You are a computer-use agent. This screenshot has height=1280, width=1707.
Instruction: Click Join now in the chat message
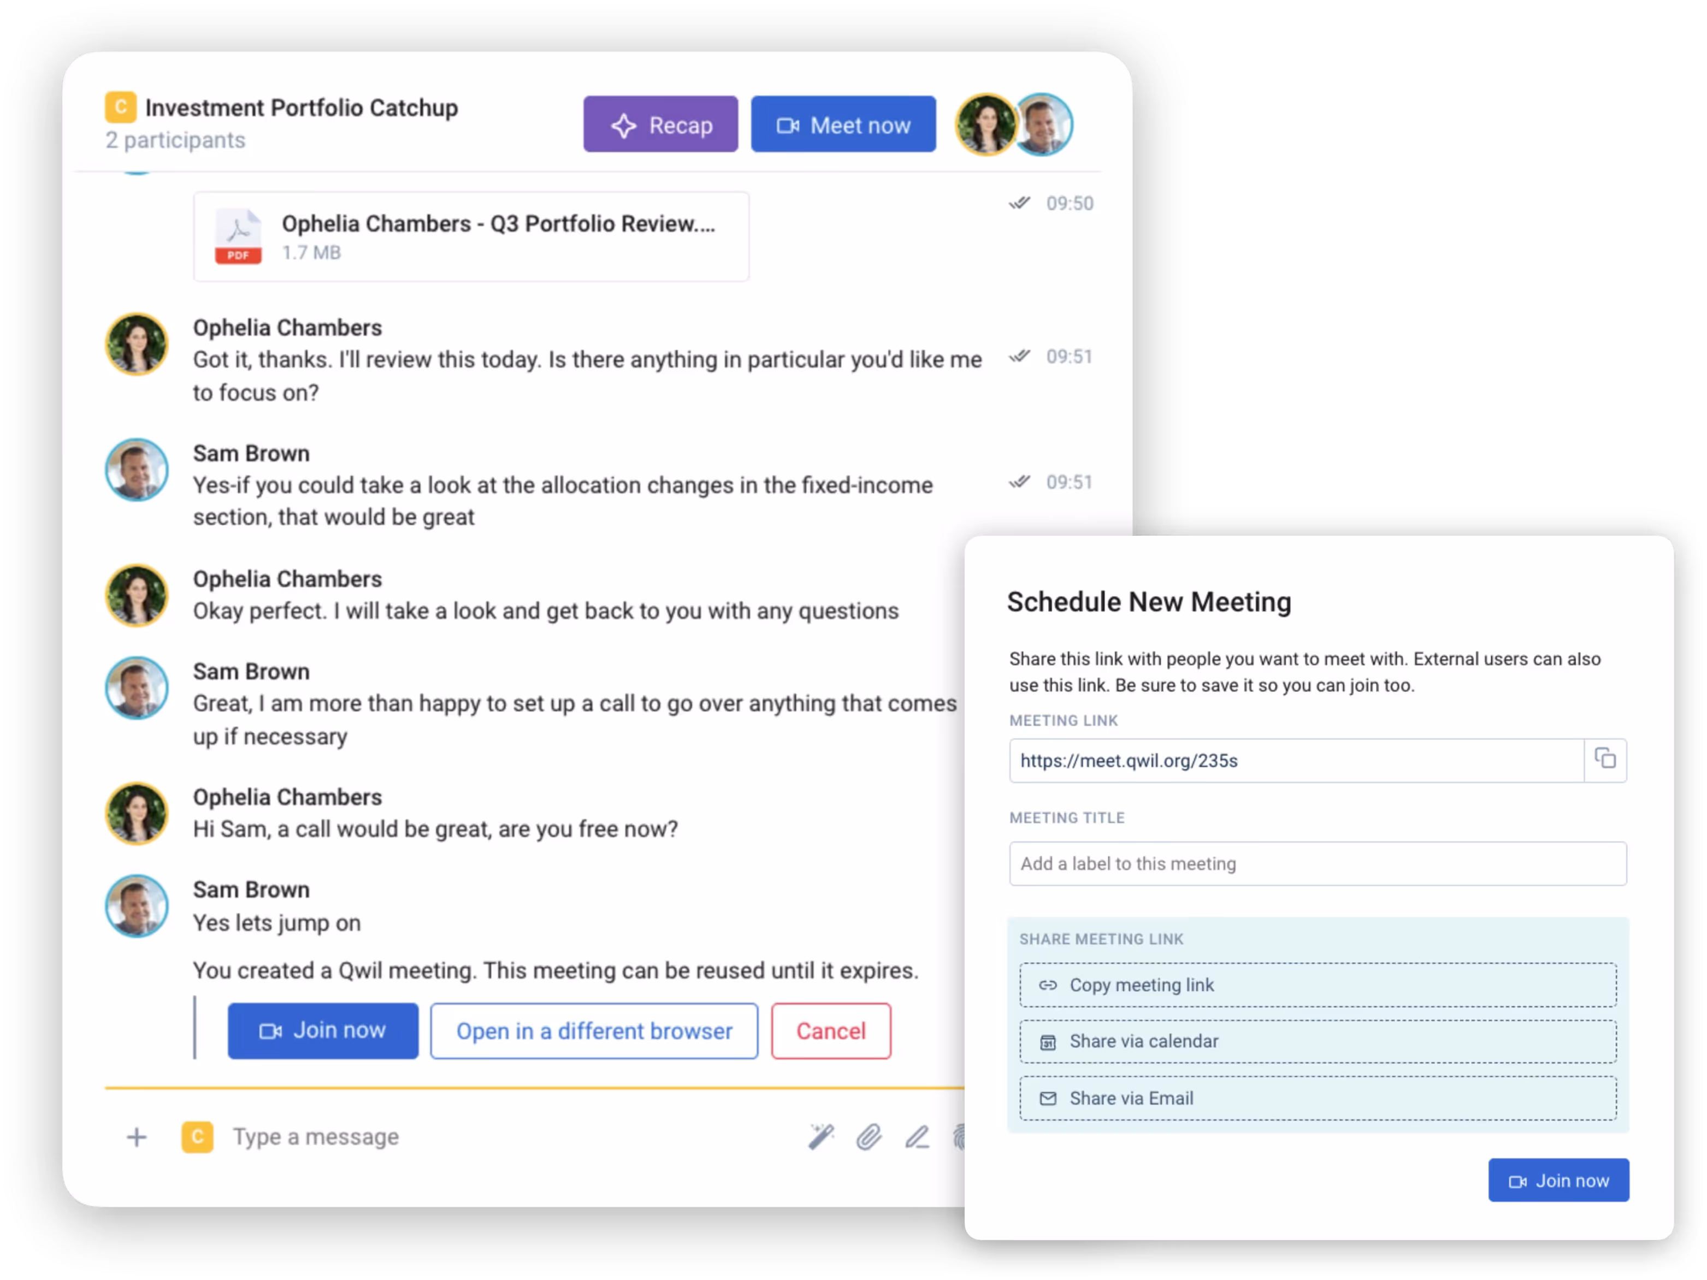tap(323, 1031)
